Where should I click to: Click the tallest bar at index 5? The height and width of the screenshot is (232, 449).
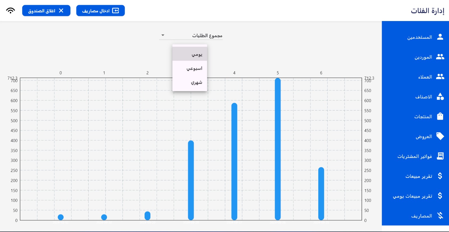point(278,149)
